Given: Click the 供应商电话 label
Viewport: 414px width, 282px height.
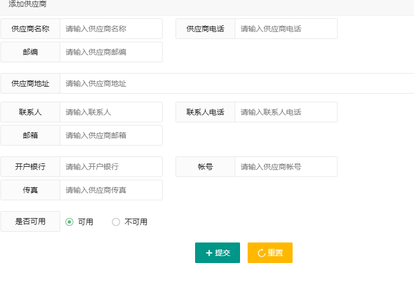Looking at the screenshot, I should click(x=205, y=29).
